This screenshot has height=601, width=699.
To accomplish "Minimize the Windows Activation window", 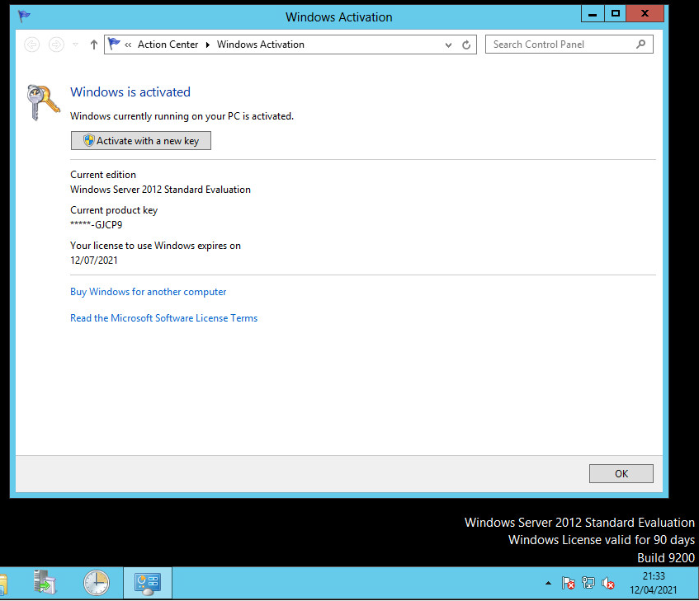I will point(593,14).
